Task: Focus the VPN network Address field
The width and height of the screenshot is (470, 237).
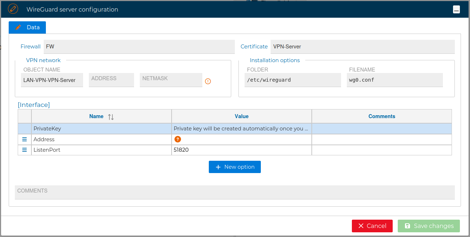Action: (x=111, y=80)
